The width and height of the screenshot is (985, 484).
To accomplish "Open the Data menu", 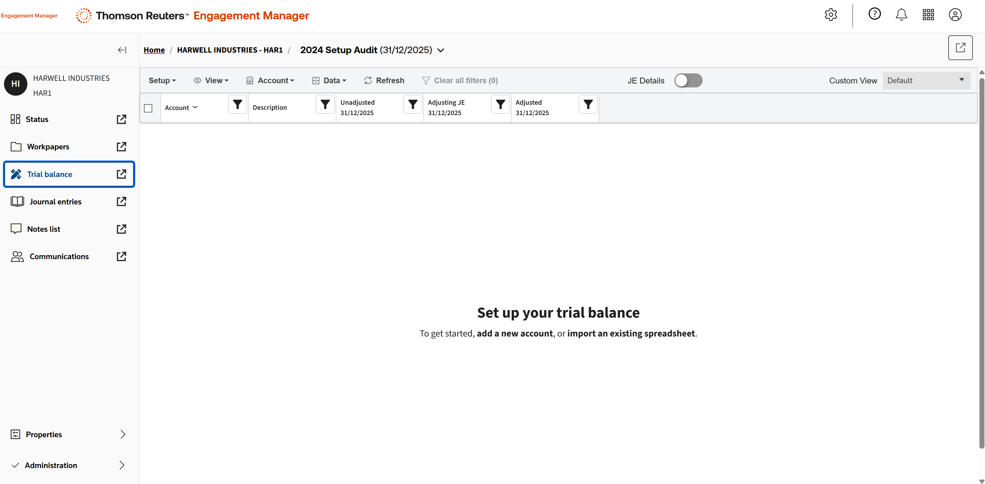I will click(x=329, y=81).
